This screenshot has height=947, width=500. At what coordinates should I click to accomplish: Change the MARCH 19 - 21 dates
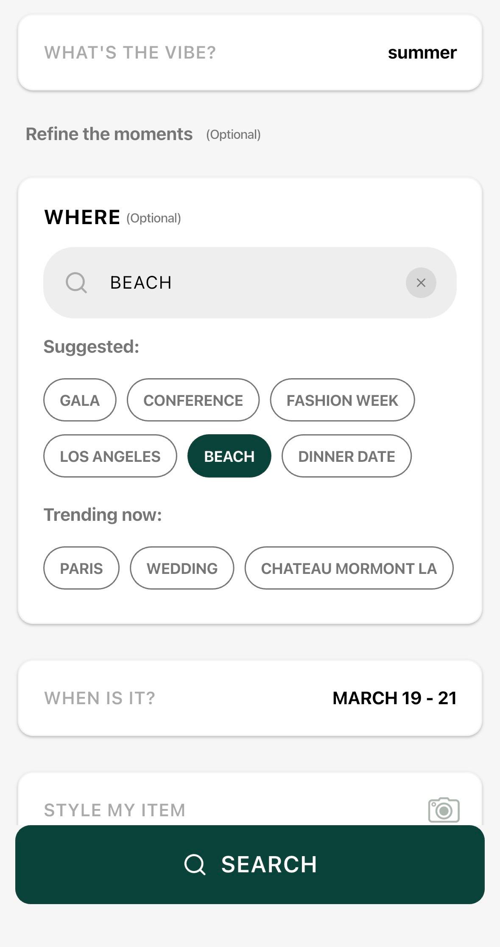pyautogui.click(x=394, y=698)
